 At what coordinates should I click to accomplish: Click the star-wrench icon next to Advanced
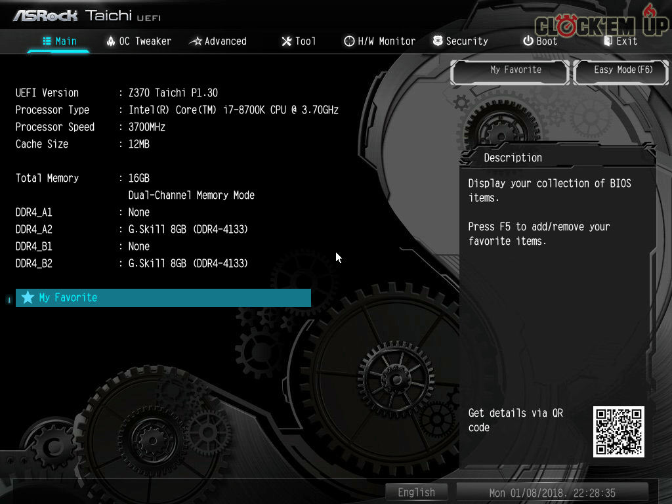click(195, 41)
